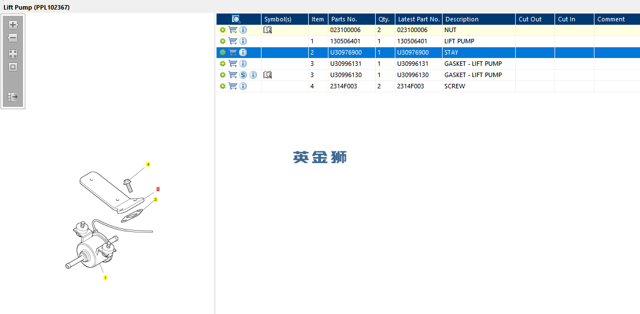Screen dimensions: 640x314
Task: Click the Description column header
Action: [x=479, y=19]
